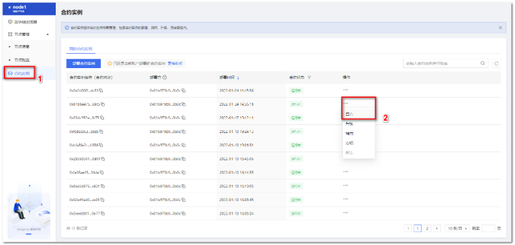Click the node1 header in the sidebar

[29, 9]
